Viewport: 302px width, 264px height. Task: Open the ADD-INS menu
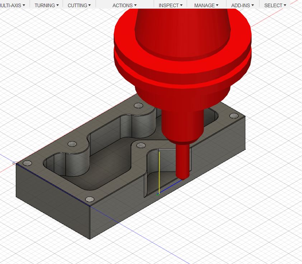pyautogui.click(x=242, y=5)
